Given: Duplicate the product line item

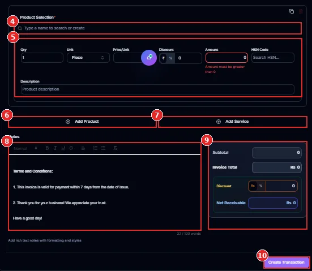Looking at the screenshot, I should [292, 11].
